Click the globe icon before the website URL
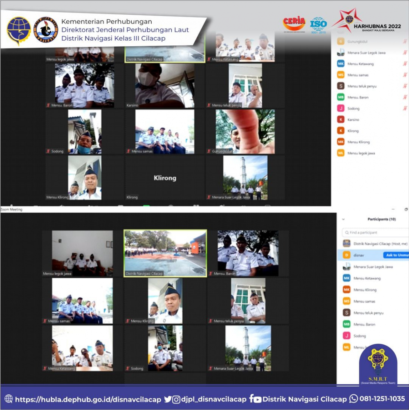This screenshot has width=409, height=410. pos(9,399)
